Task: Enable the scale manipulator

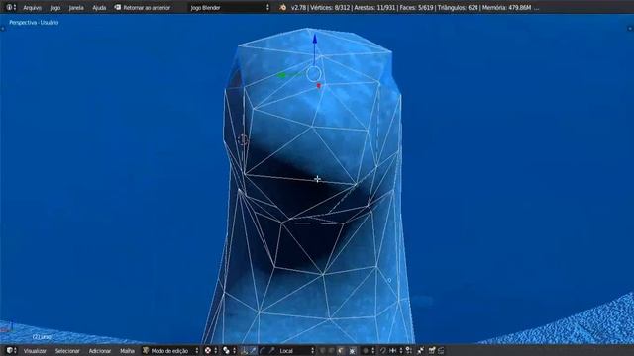Action: (x=271, y=351)
